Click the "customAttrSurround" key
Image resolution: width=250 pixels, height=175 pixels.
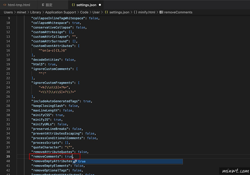50,41
